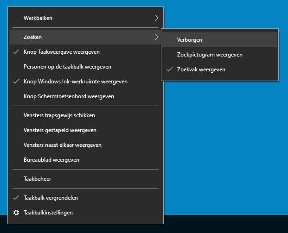Screen dimensions: 288x233
Task: Expand the Zoeken submenu chevron
Action: 156,37
